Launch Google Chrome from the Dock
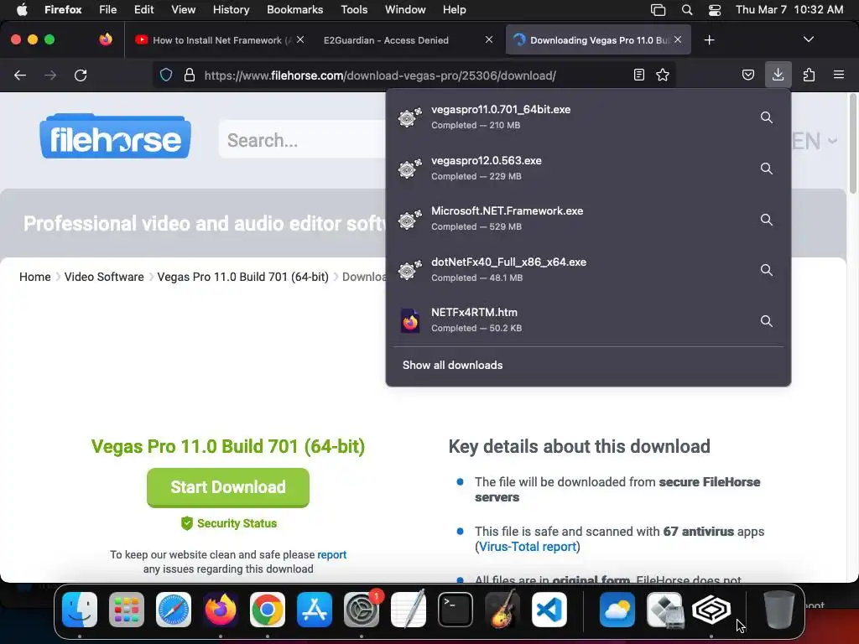The width and height of the screenshot is (859, 644). (x=268, y=610)
